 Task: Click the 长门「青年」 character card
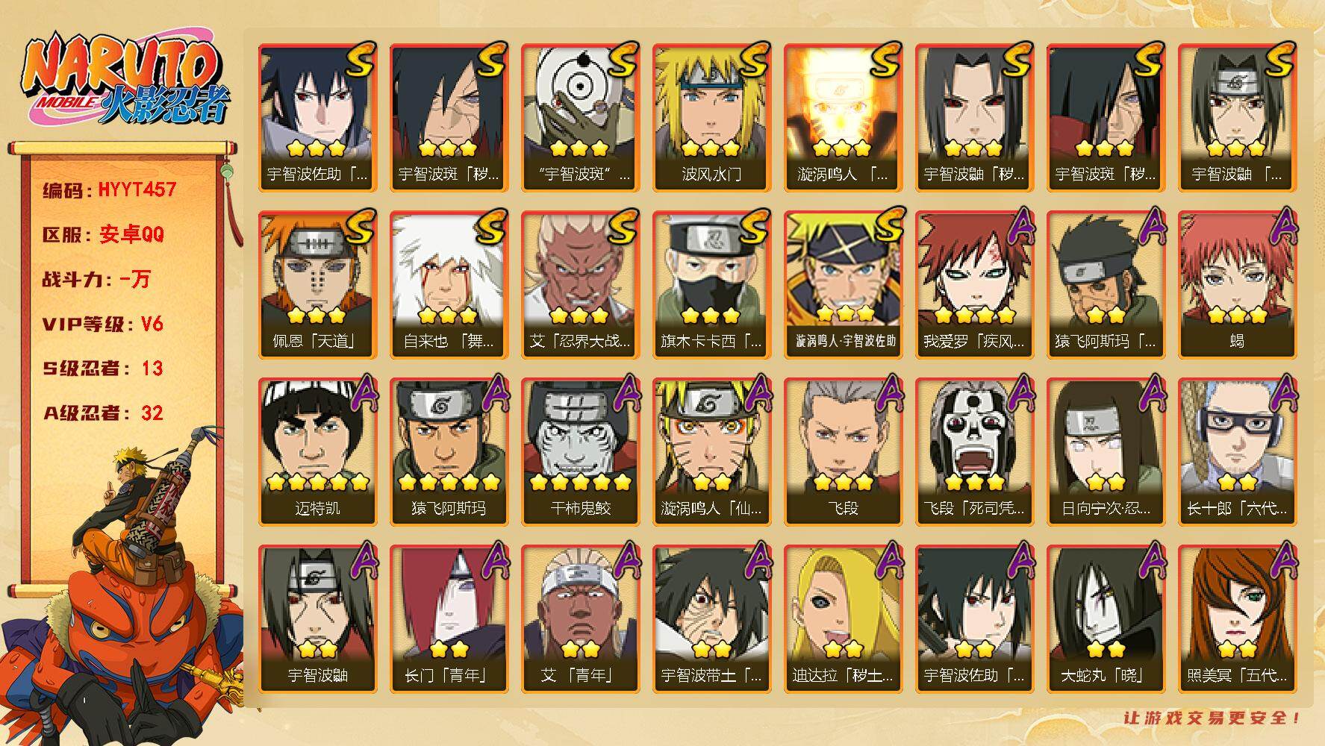(x=449, y=619)
